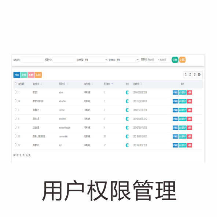Screen dimensions: 217x217
Task: Click the red delete icon button in admin row
Action: point(190,92)
